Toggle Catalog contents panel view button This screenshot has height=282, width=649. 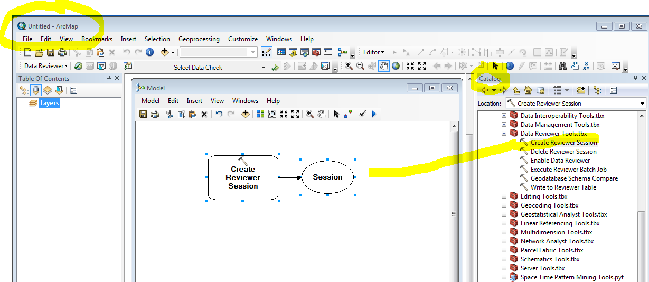(x=598, y=90)
